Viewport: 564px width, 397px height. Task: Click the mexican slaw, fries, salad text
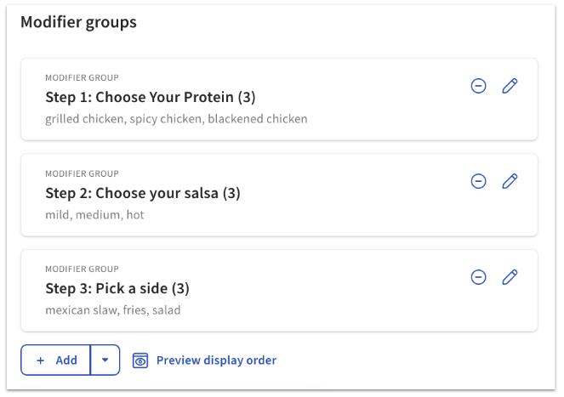112,310
